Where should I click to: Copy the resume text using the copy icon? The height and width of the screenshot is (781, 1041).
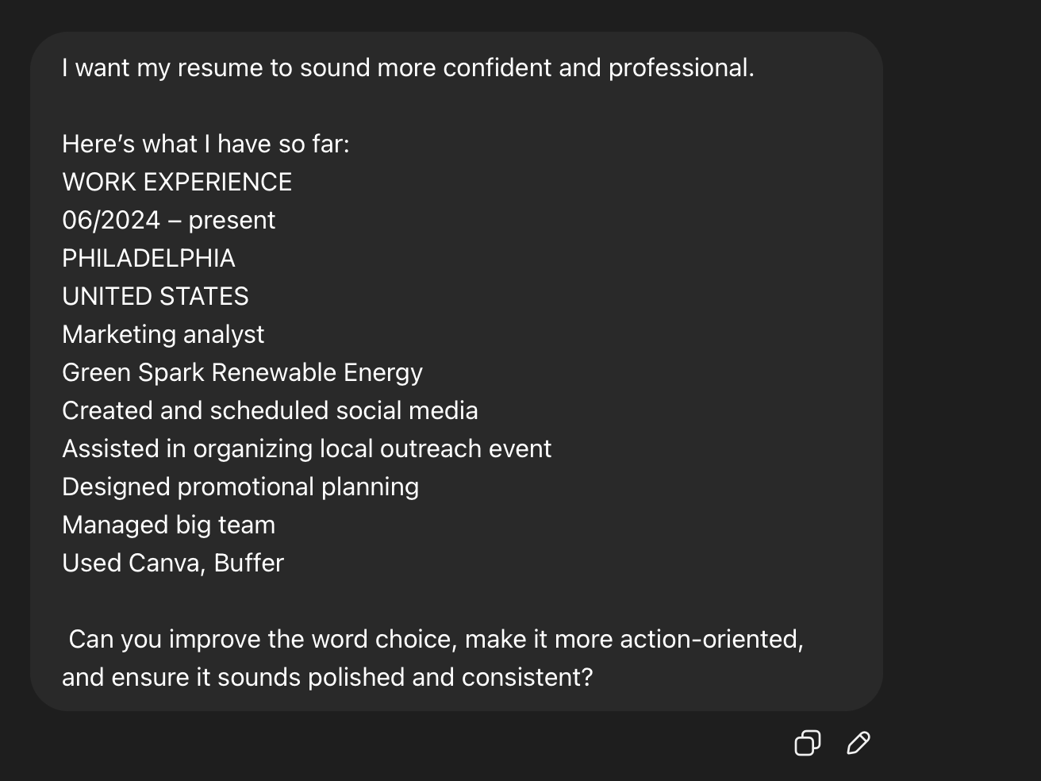pos(807,744)
